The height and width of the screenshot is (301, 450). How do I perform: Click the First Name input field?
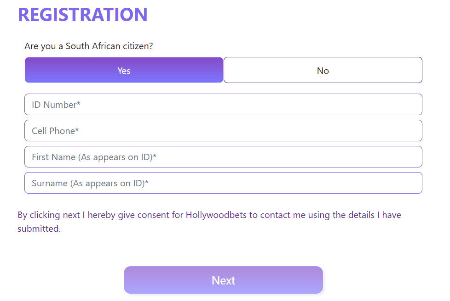point(223,156)
